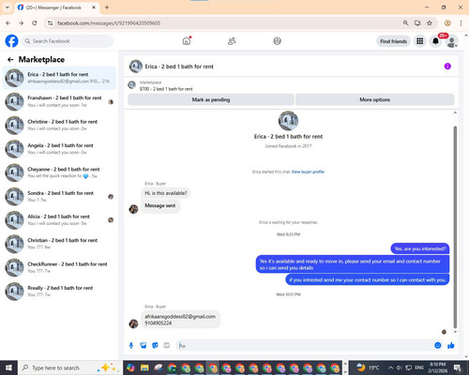Click the Windows taskbar search box
Viewport: 469px width, 375px height.
pyautogui.click(x=70, y=367)
